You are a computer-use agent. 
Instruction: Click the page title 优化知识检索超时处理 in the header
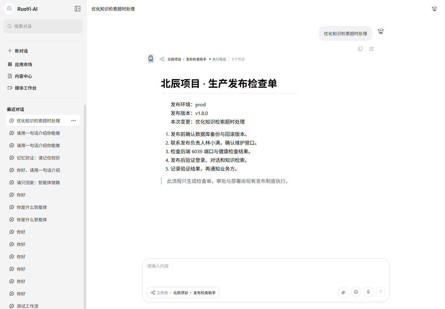pyautogui.click(x=113, y=9)
